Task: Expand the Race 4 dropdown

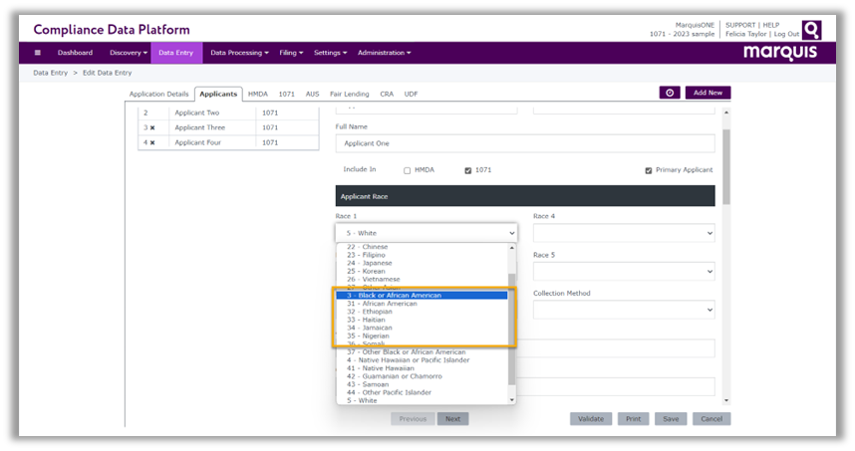Action: (x=624, y=233)
